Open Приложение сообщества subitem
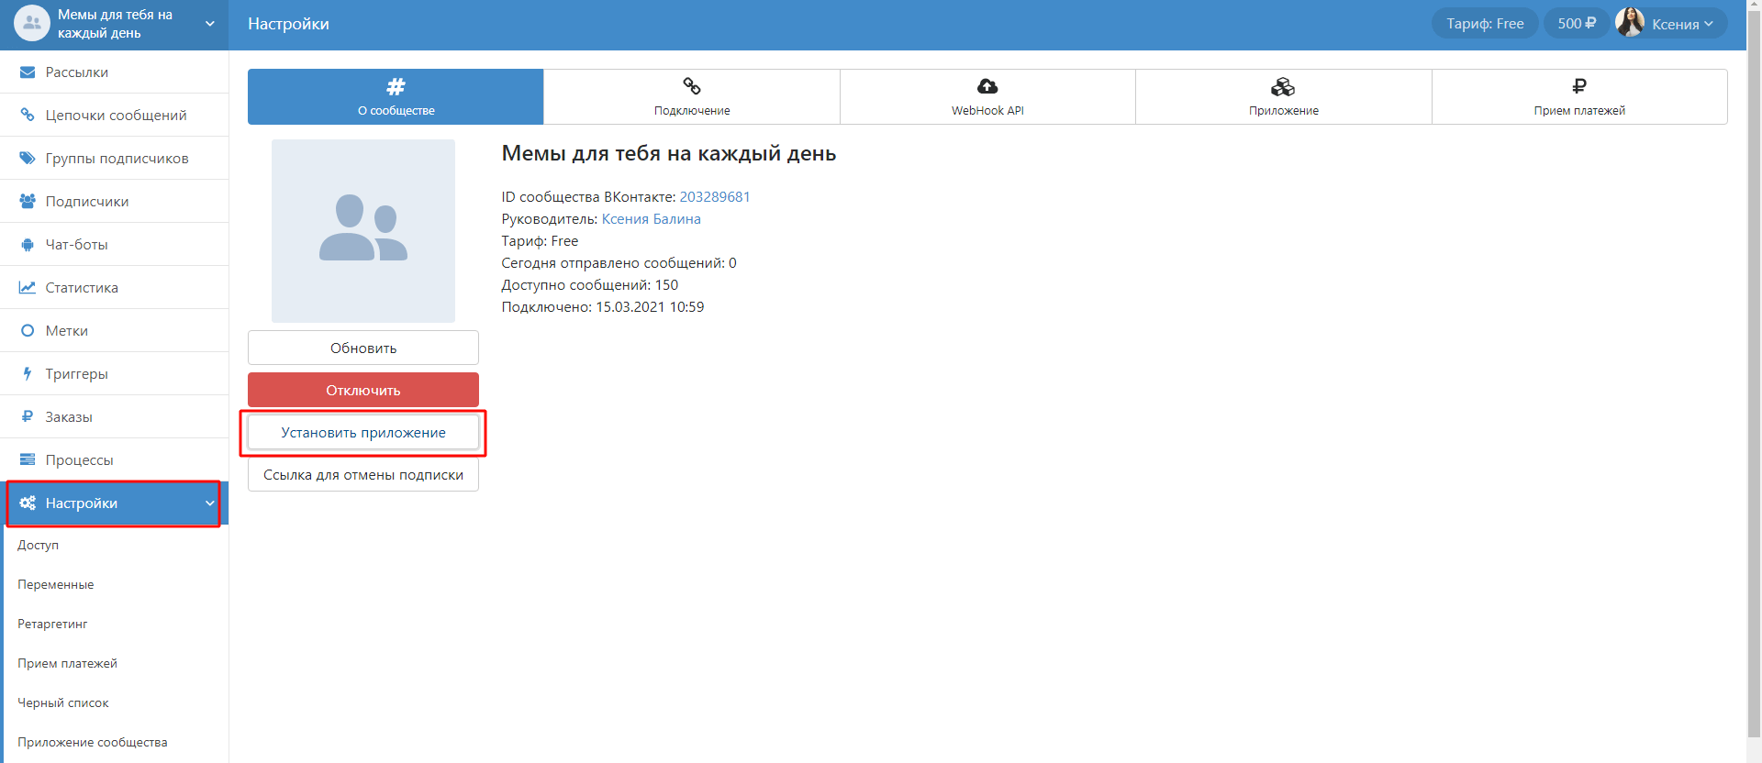The image size is (1762, 763). (117, 742)
